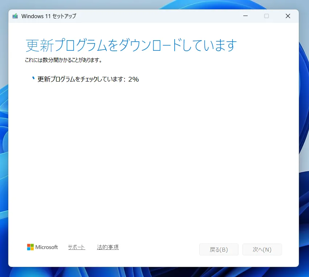Viewport: 309px width, 277px height.
Task: Open the 法的事項 link
Action: 108,247
